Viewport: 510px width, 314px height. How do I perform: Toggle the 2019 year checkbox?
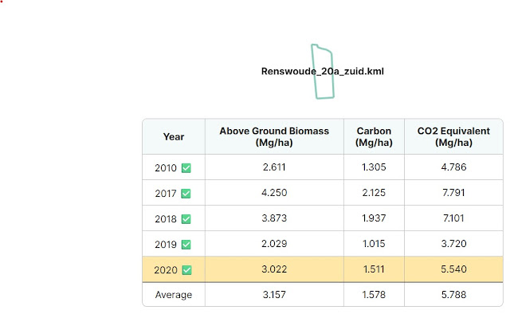click(x=186, y=245)
